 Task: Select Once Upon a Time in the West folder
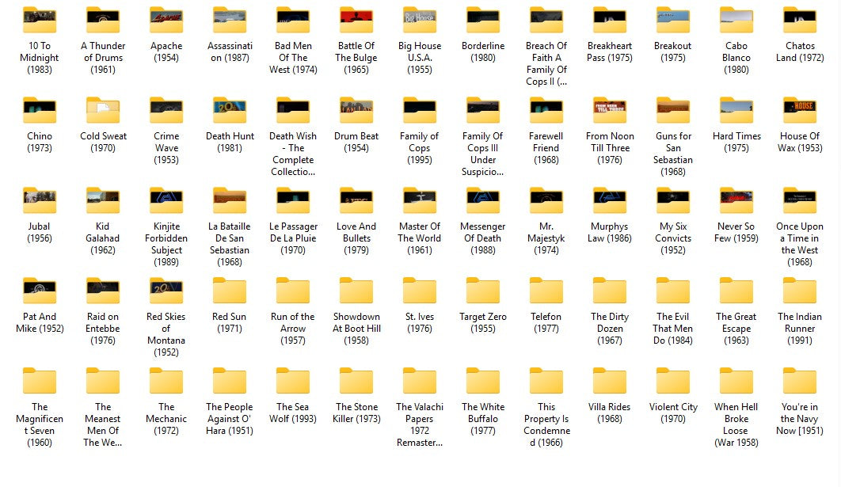[800, 200]
